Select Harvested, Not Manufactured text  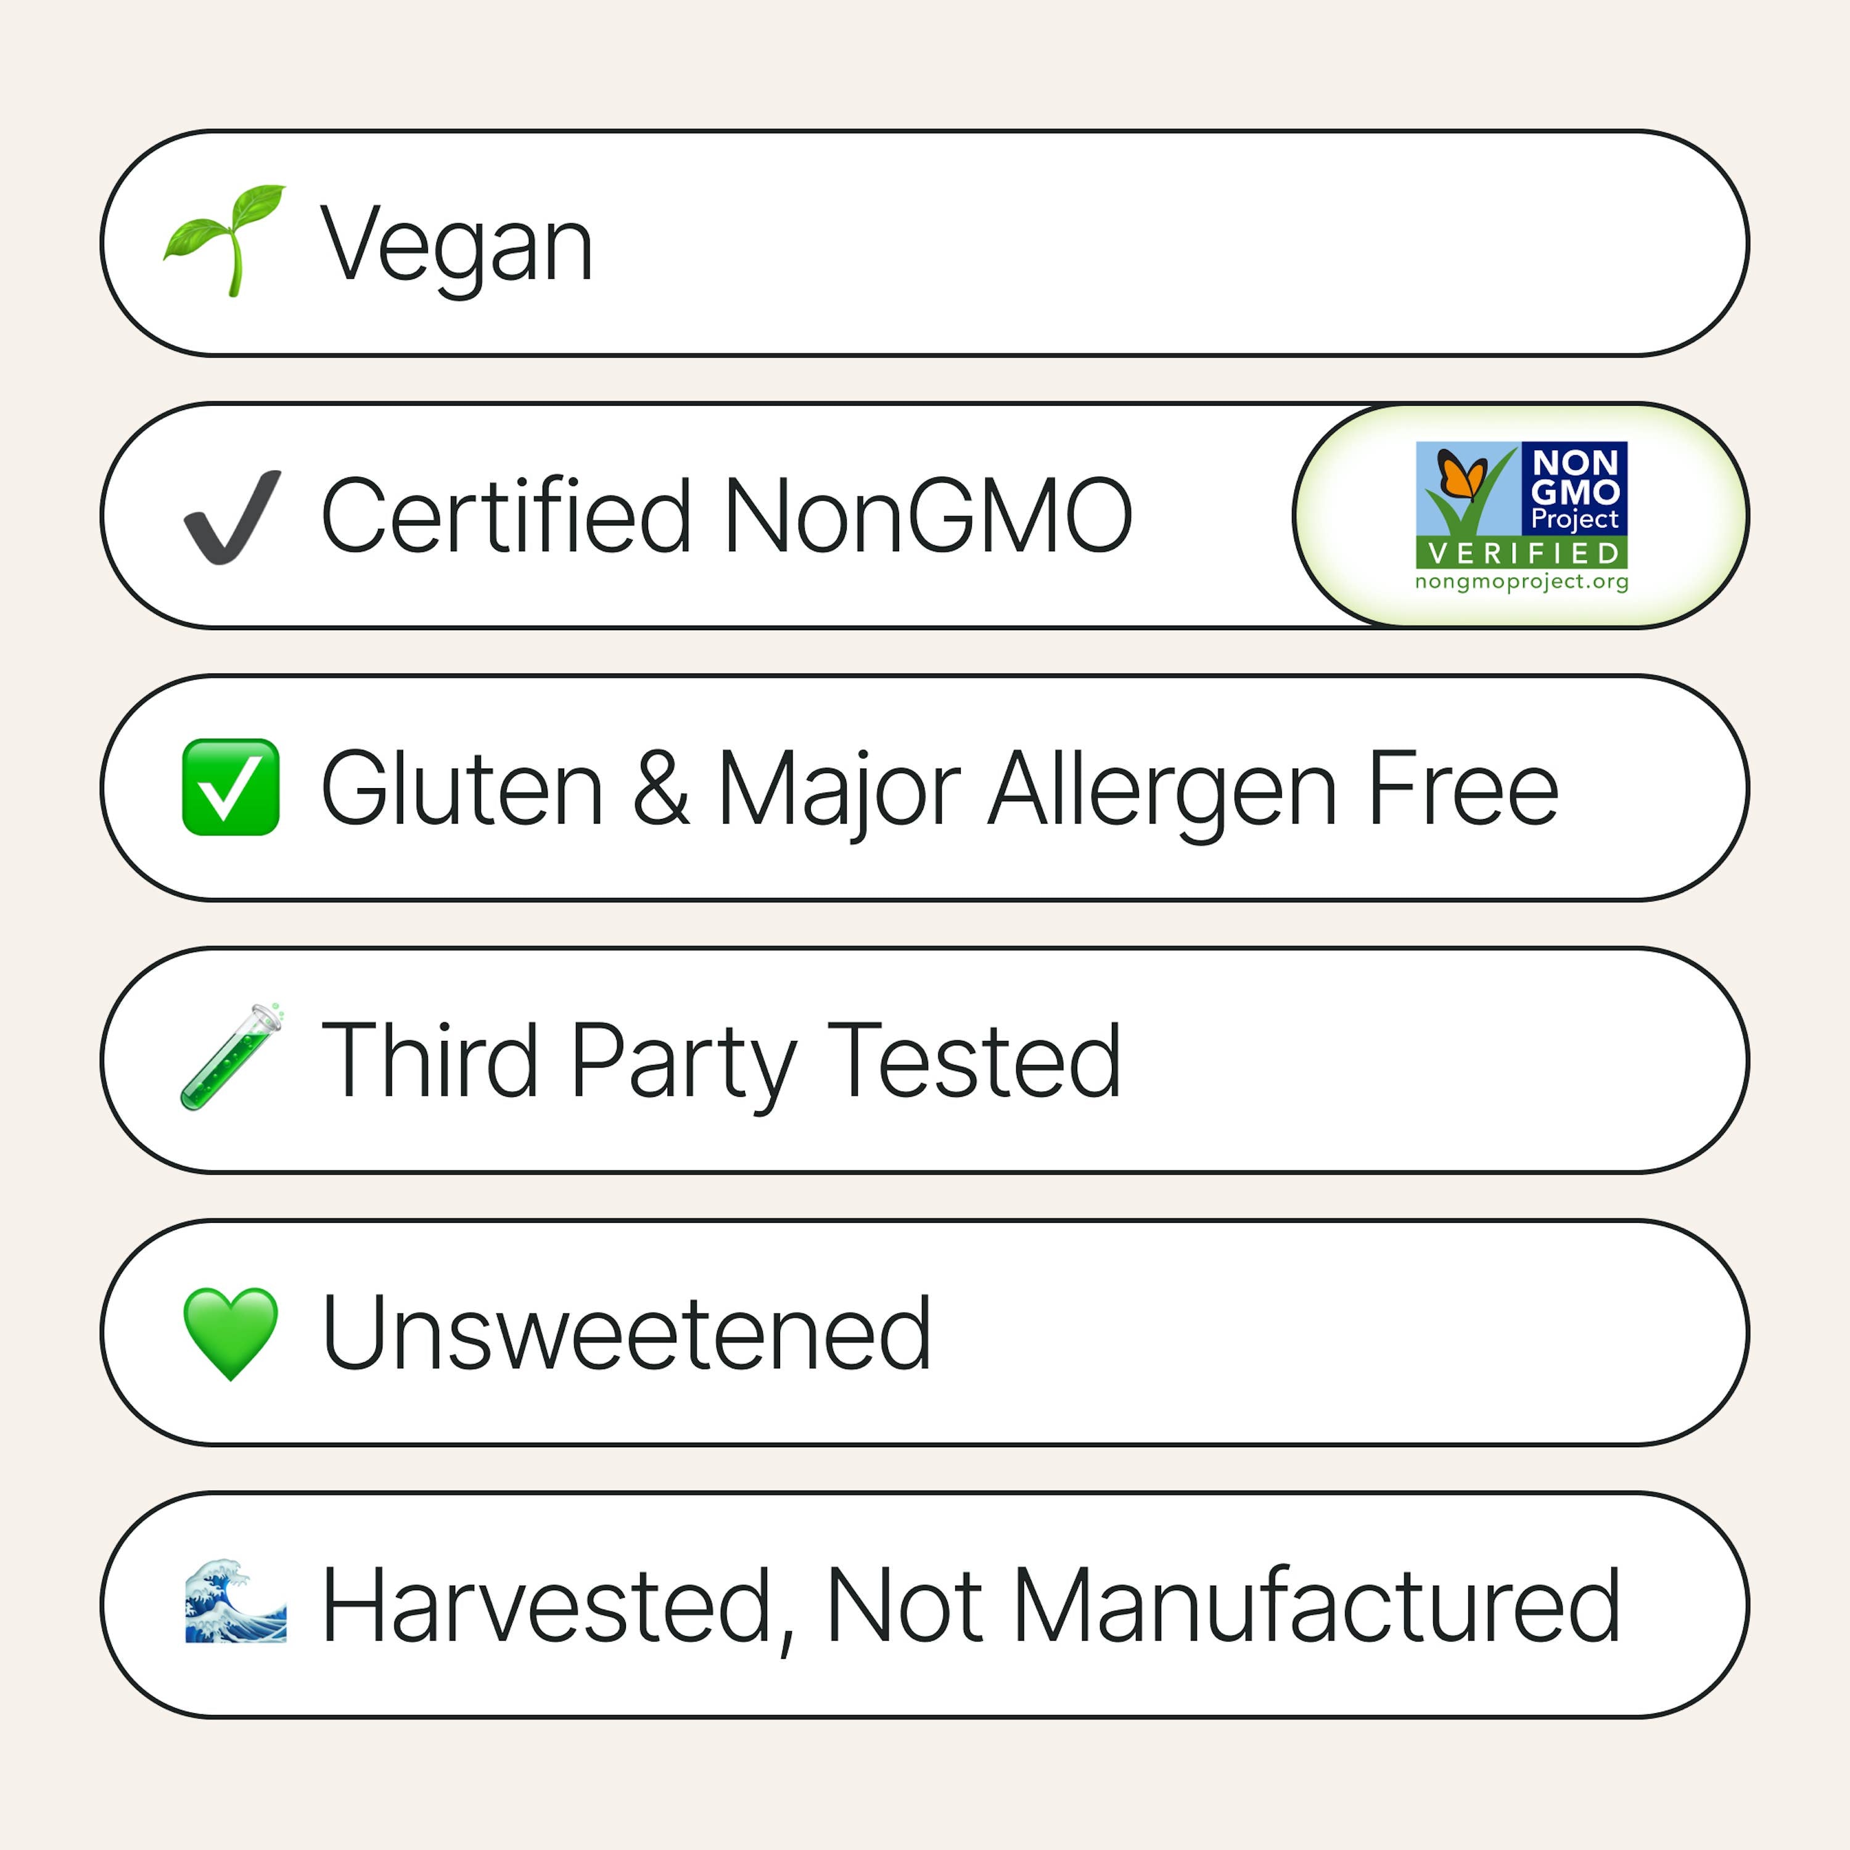coord(970,1606)
